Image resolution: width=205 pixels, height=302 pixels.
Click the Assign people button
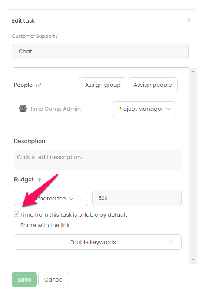click(x=153, y=85)
